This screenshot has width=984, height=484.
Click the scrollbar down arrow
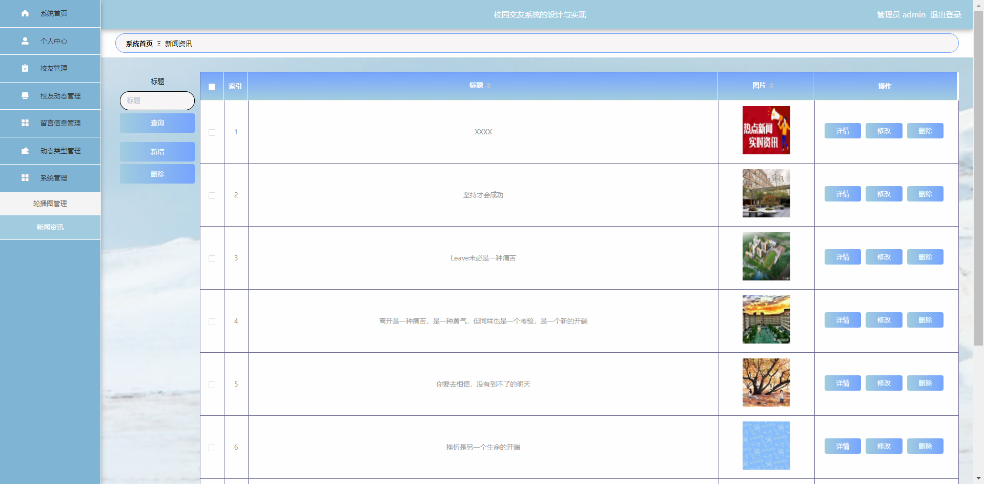click(978, 479)
